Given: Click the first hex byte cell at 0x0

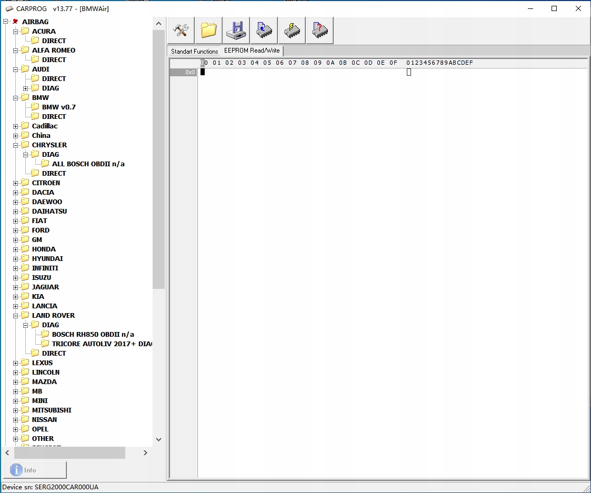Looking at the screenshot, I should pyautogui.click(x=203, y=72).
